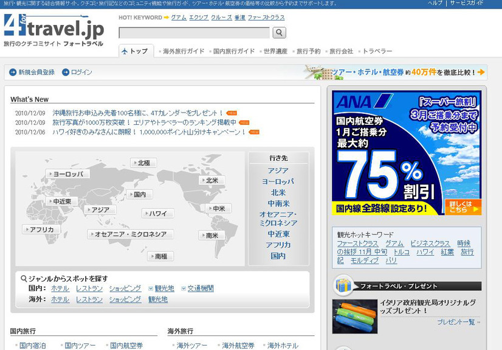
Task: Click arrow icon beside 新規会員登録
Action: coord(13,72)
